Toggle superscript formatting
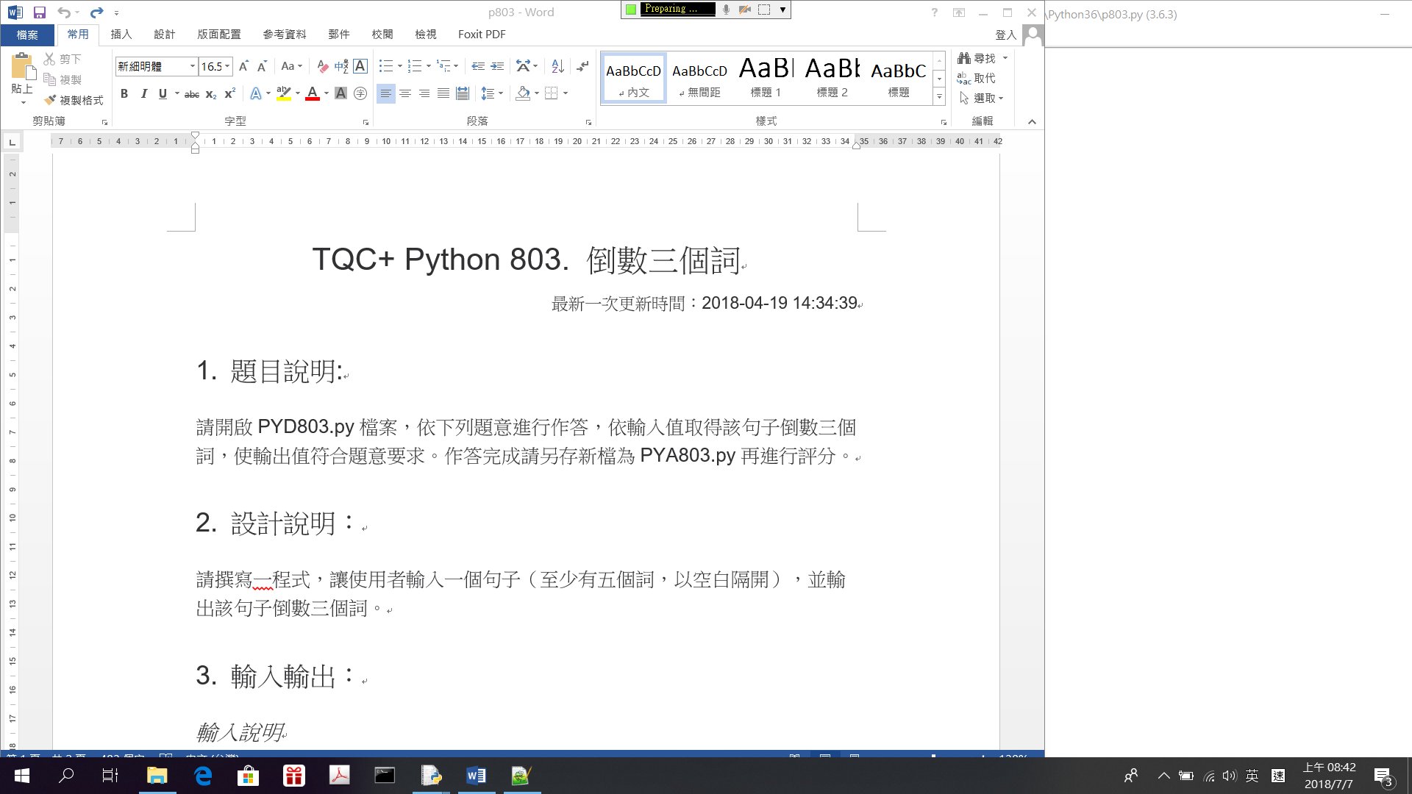This screenshot has width=1412, height=794. [x=229, y=93]
